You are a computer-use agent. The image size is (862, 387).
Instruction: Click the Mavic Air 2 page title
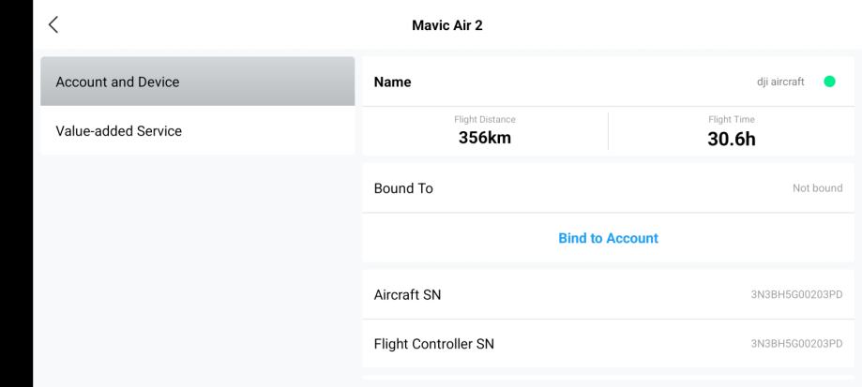coord(448,25)
